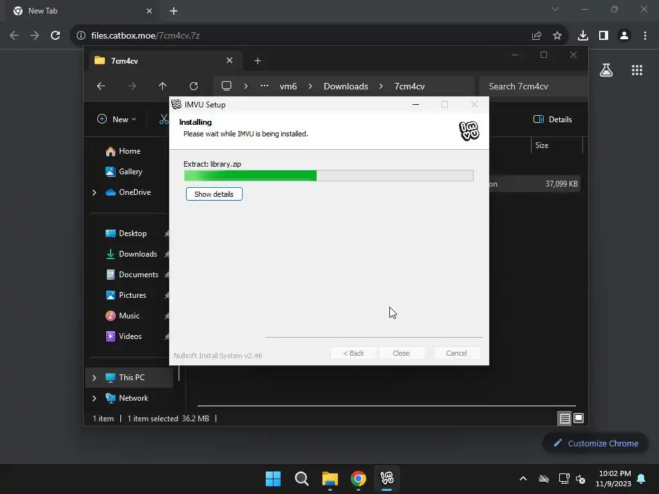Click the PC monitor icon in breadcrumb bar
This screenshot has width=659, height=494.
pos(227,86)
